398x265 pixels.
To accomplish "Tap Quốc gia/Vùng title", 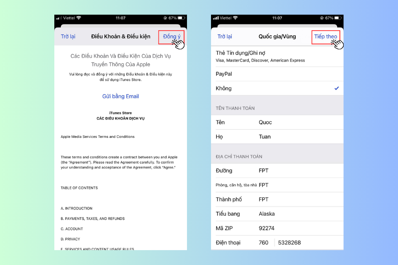I will tap(277, 36).
